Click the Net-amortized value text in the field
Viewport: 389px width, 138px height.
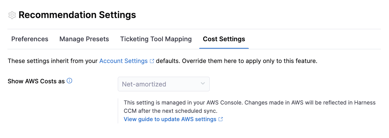[x=144, y=84]
